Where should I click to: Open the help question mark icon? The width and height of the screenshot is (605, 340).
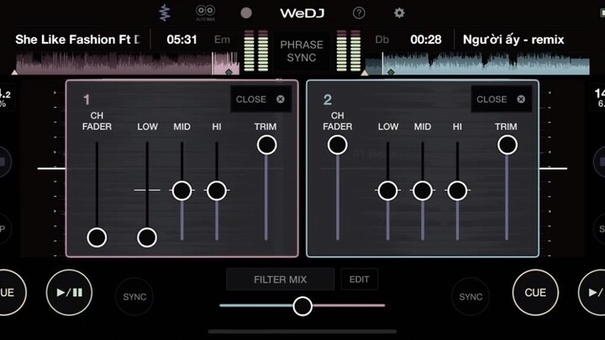tap(359, 13)
